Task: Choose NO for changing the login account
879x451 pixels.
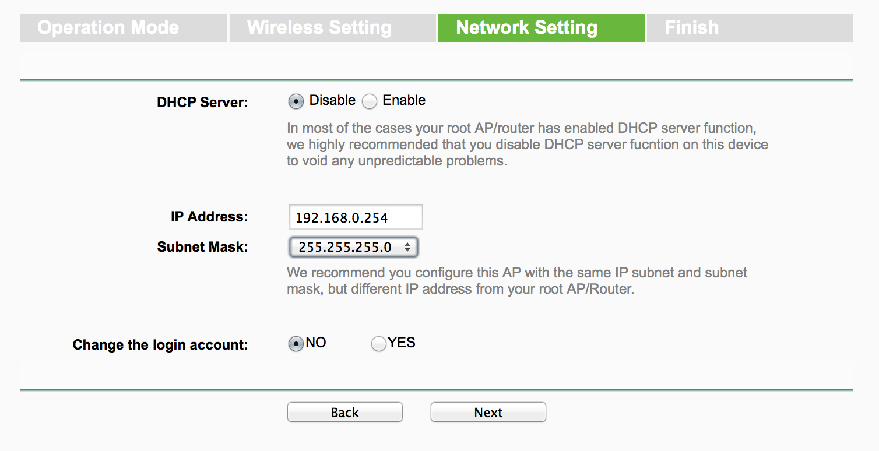Action: coord(296,344)
